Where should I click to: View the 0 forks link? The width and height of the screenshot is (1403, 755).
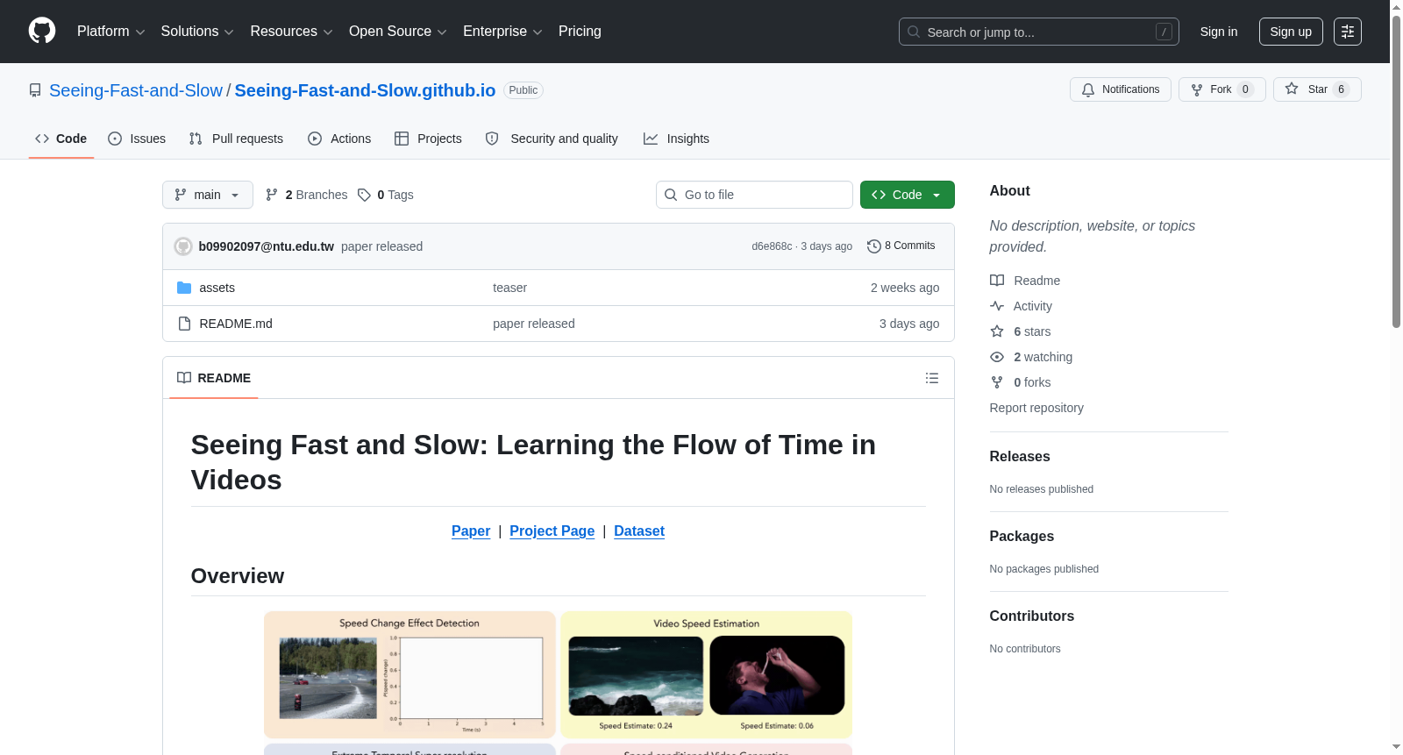[x=1021, y=382]
